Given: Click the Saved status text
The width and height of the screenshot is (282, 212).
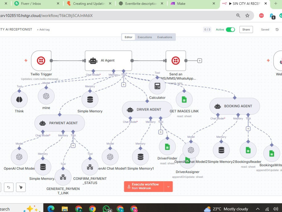Looking at the screenshot, I should click(x=265, y=30).
